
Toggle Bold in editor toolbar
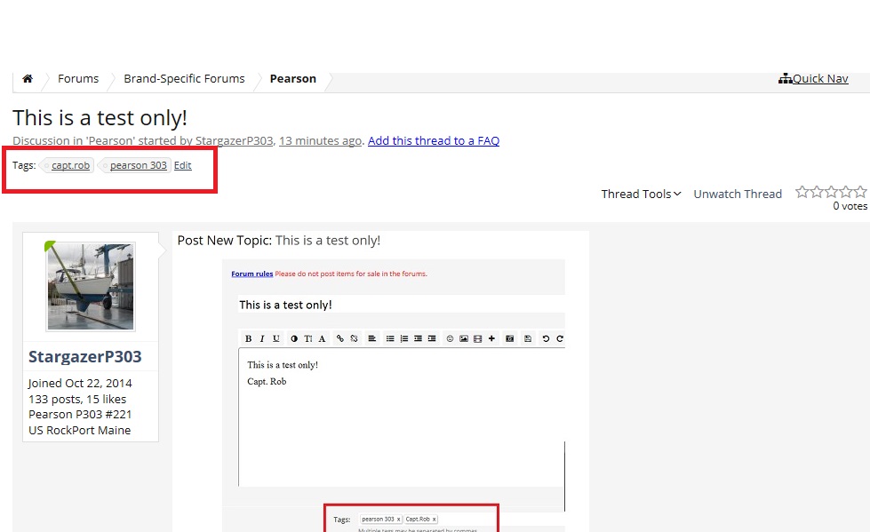pos(248,338)
